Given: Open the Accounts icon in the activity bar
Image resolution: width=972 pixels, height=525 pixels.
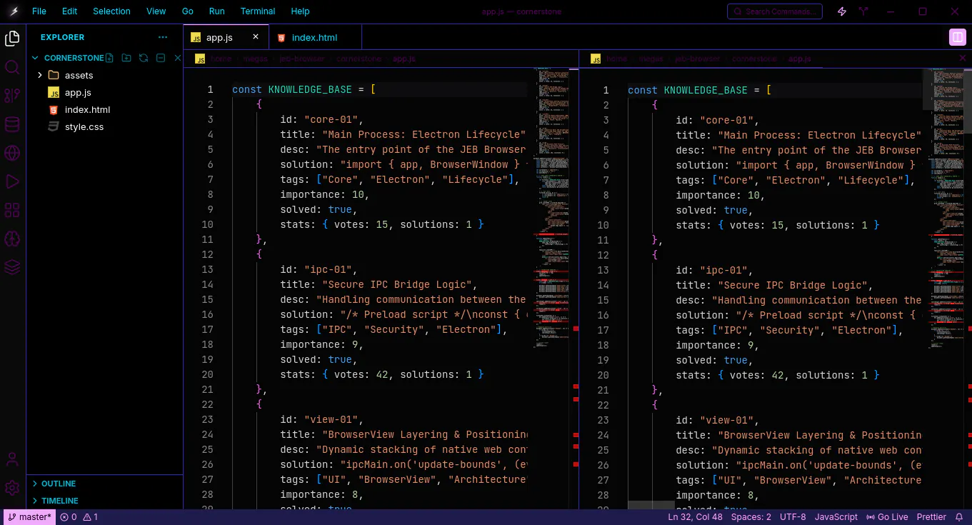Looking at the screenshot, I should point(12,459).
